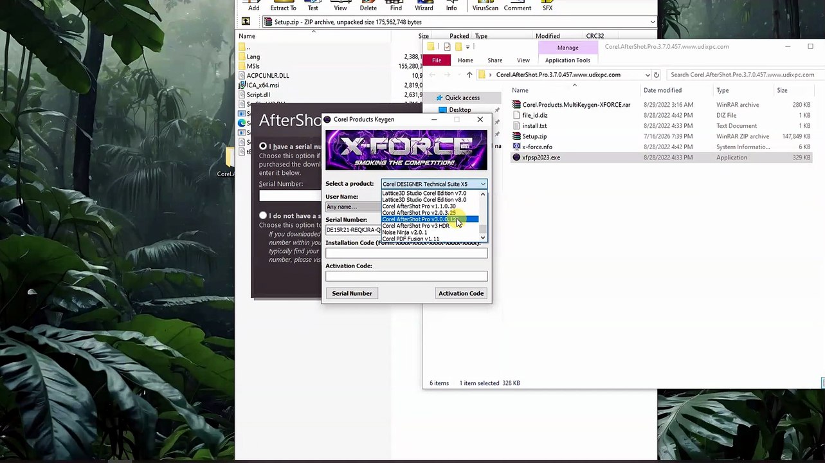The image size is (825, 463).
Task: Open Customize Quick Access Toolbar dropdown
Action: click(467, 47)
